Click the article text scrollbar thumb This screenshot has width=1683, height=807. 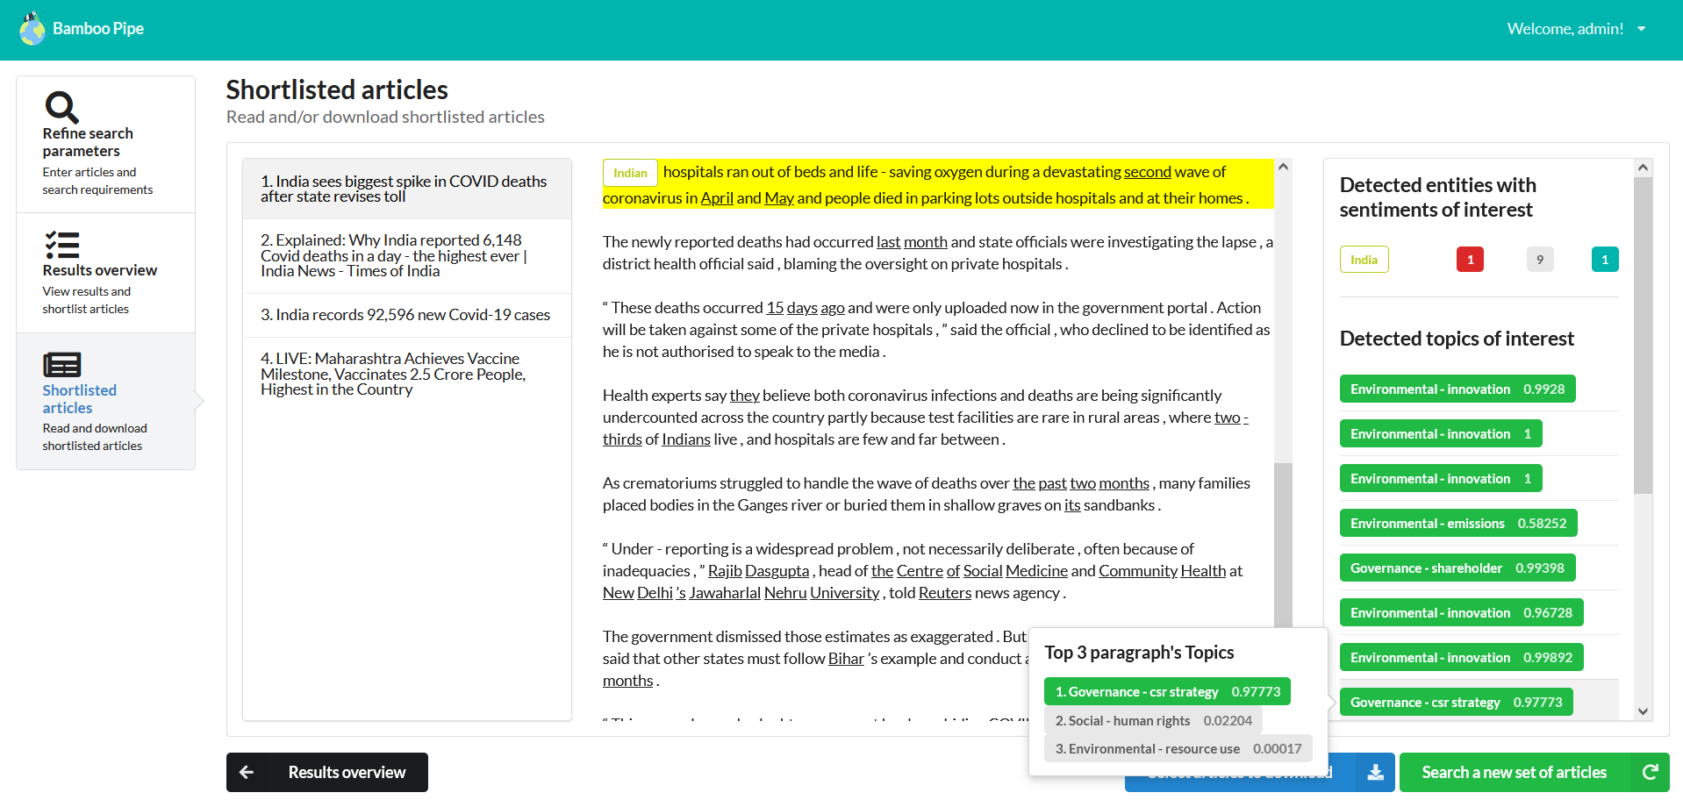click(1283, 545)
